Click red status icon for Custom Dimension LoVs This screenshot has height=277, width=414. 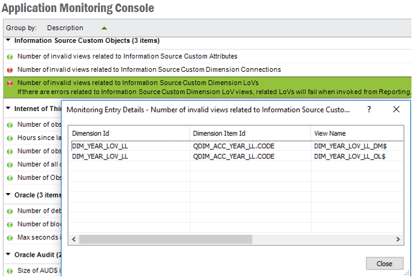click(10, 83)
